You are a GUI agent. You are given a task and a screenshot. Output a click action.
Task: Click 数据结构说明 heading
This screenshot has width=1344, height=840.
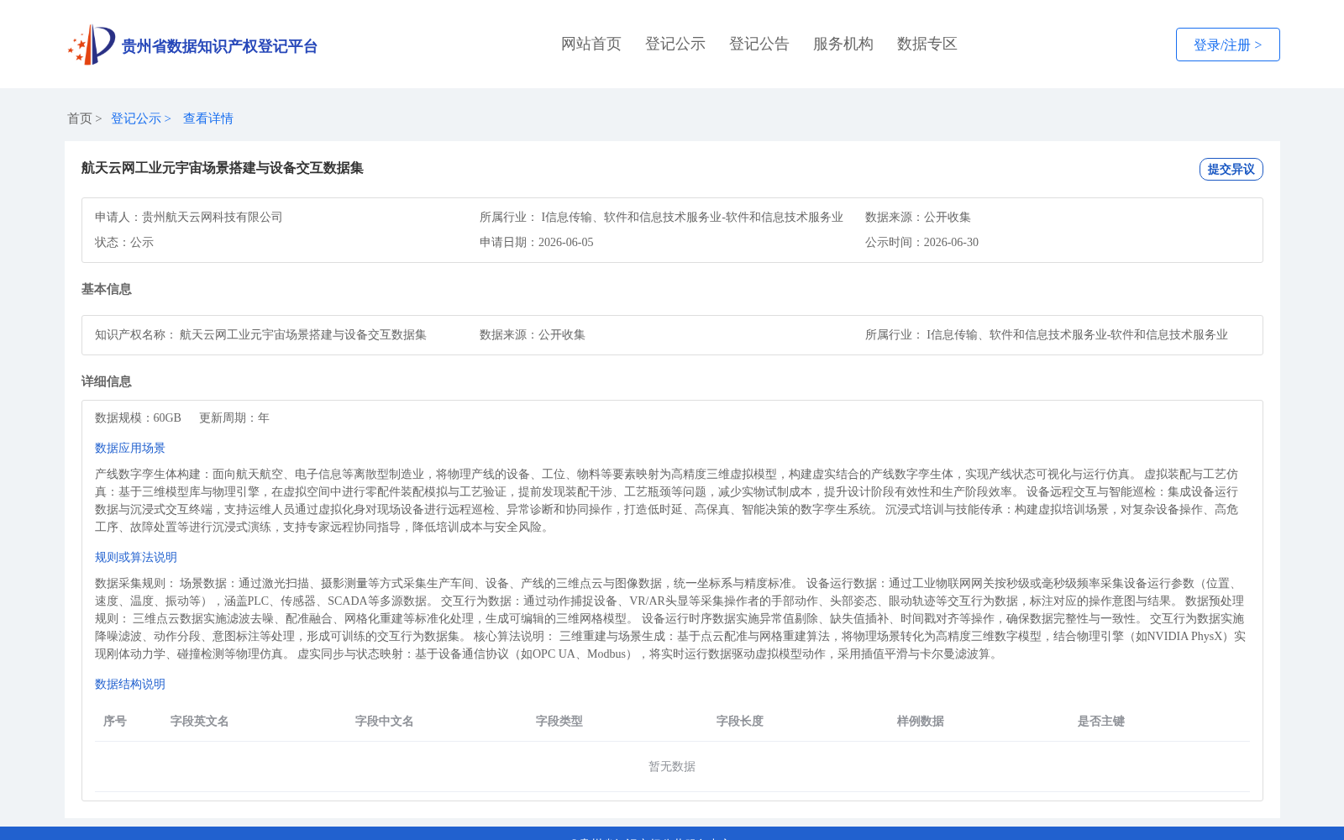pyautogui.click(x=130, y=684)
